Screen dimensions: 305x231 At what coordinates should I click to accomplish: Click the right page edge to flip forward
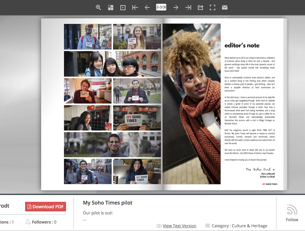point(285,103)
